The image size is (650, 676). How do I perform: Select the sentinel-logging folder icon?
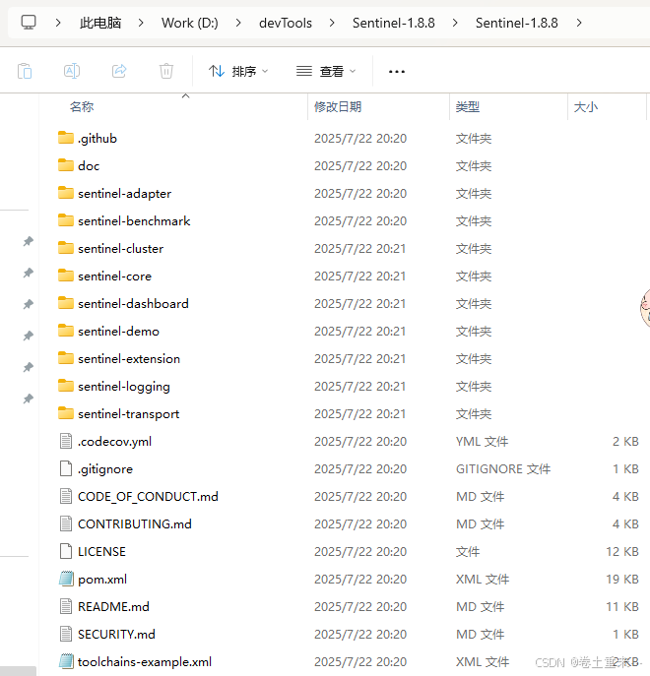[x=66, y=387]
